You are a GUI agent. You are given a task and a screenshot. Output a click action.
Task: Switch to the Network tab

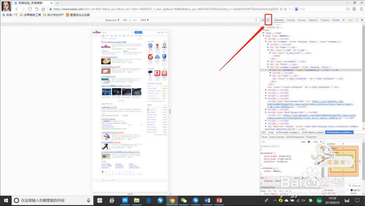(313, 20)
